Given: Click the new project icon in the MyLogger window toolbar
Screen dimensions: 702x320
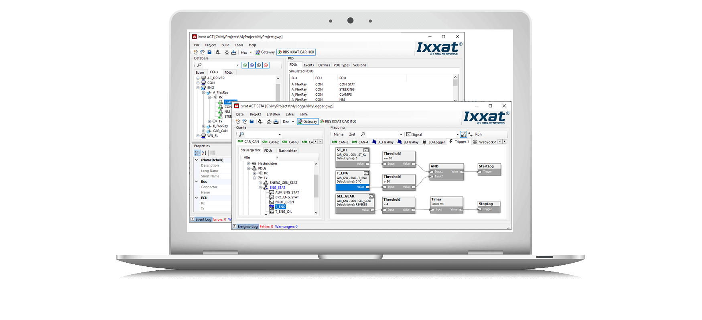Looking at the screenshot, I should pos(238,121).
